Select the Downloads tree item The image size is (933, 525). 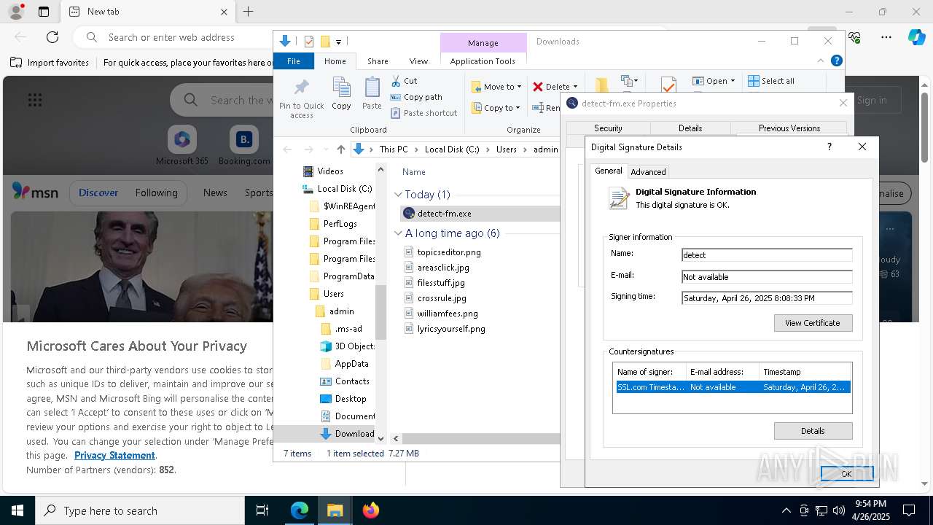347,434
